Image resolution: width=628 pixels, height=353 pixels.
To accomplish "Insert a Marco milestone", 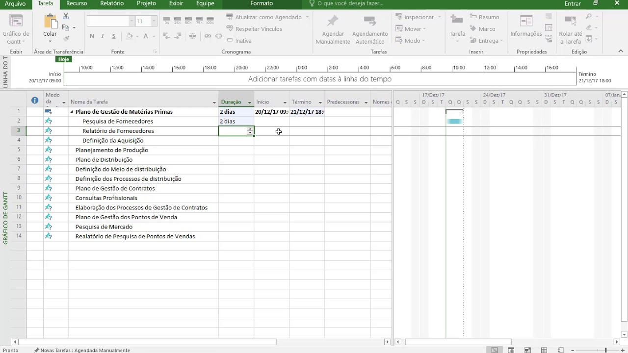I will pos(482,29).
